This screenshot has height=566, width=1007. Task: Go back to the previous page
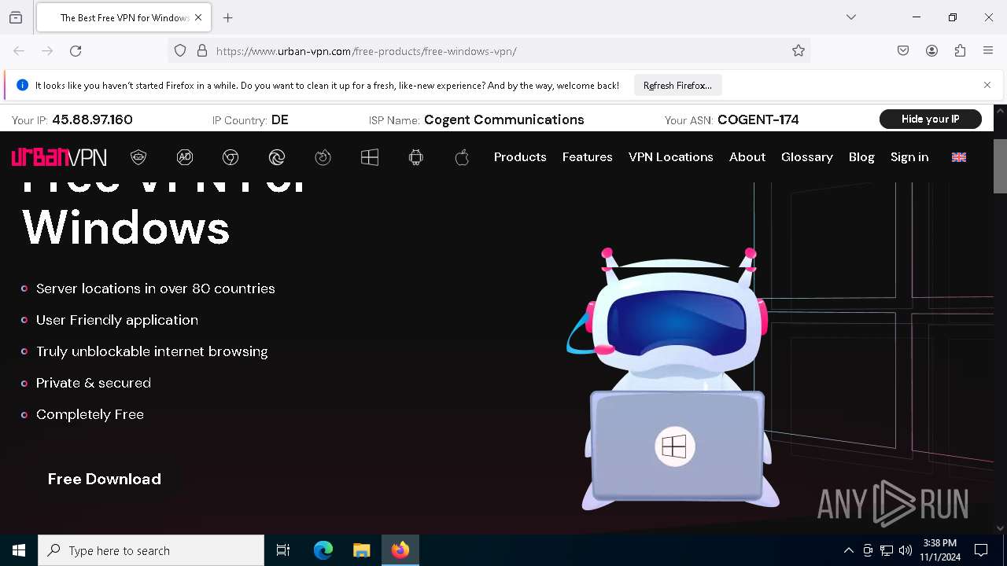click(19, 51)
